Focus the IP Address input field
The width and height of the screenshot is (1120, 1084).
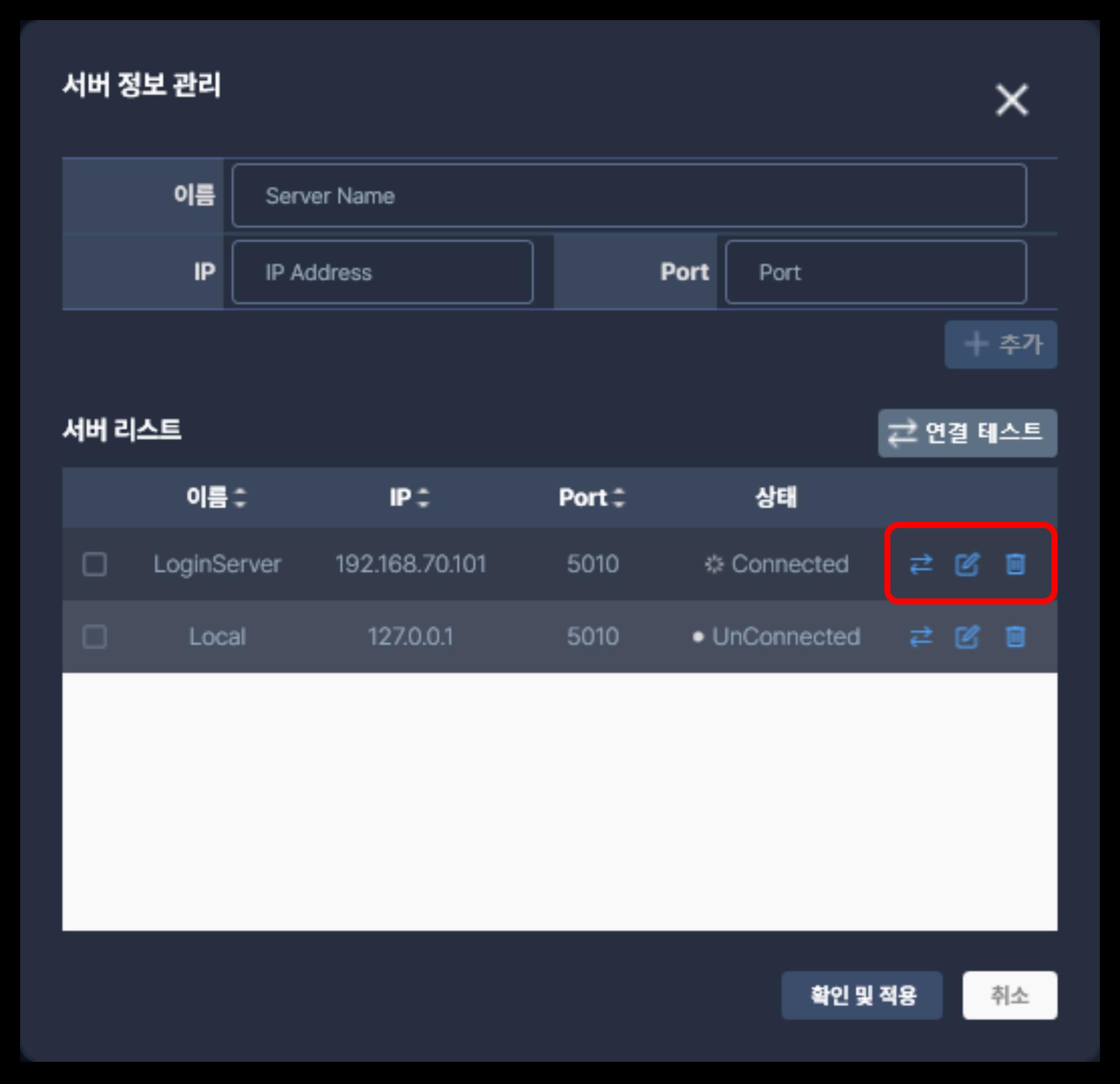[383, 272]
